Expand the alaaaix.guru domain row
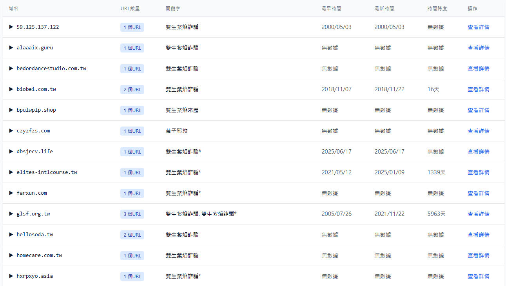Image resolution: width=506 pixels, height=286 pixels. (11, 48)
